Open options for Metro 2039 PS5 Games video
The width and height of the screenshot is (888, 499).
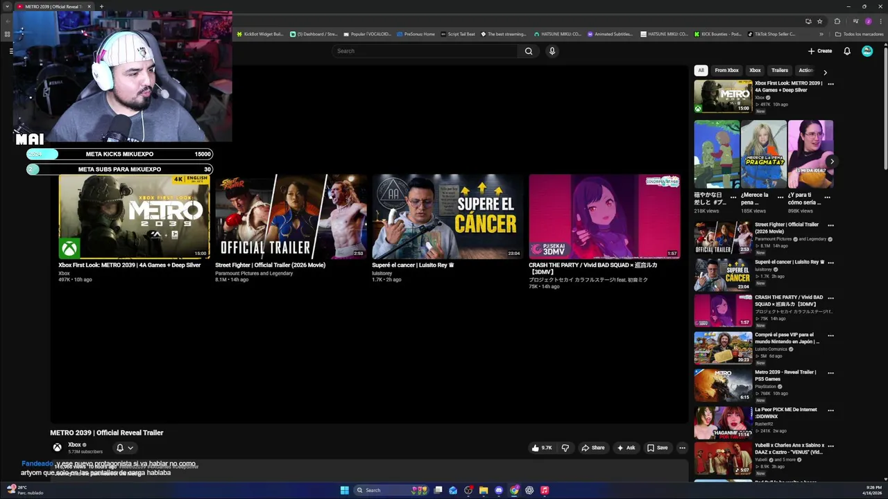pos(830,373)
